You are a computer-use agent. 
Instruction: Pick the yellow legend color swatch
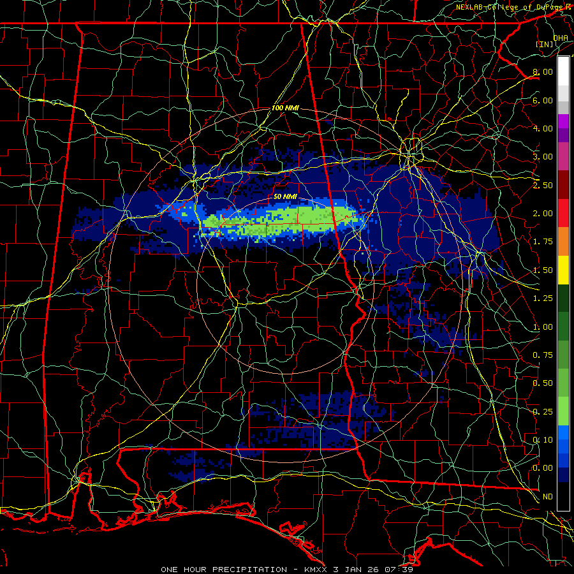click(x=563, y=270)
